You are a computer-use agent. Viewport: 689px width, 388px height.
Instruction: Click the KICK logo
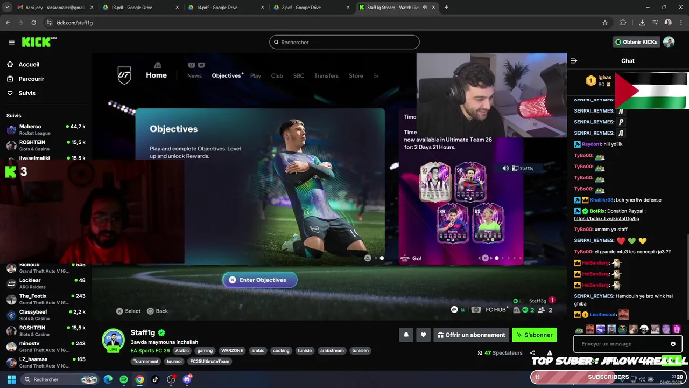(x=39, y=42)
